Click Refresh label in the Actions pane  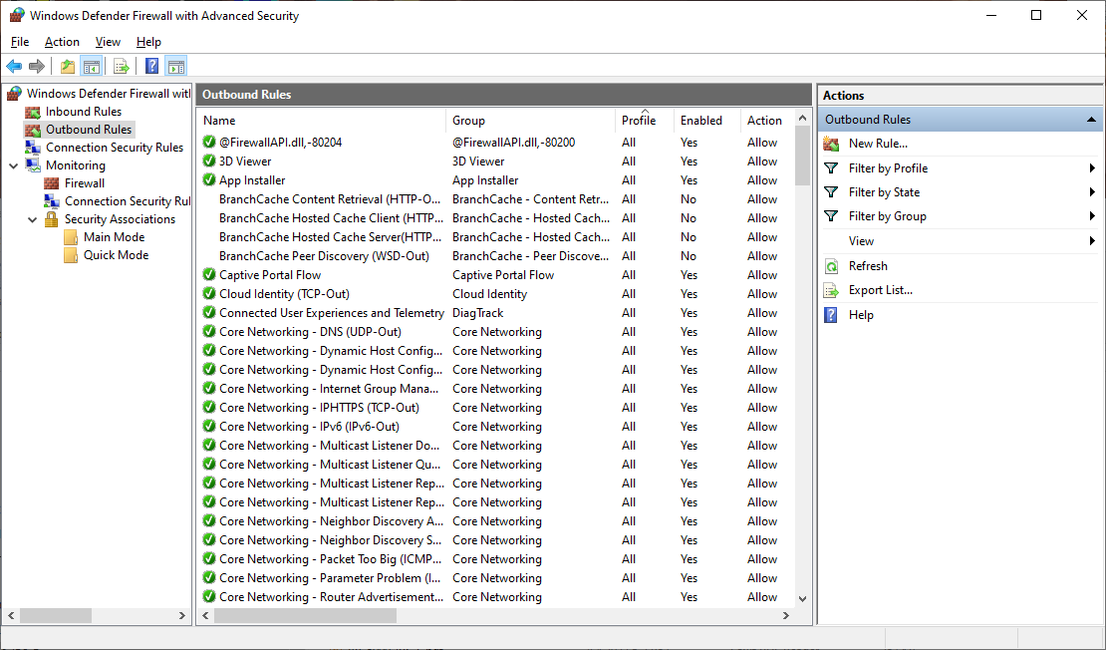(868, 266)
